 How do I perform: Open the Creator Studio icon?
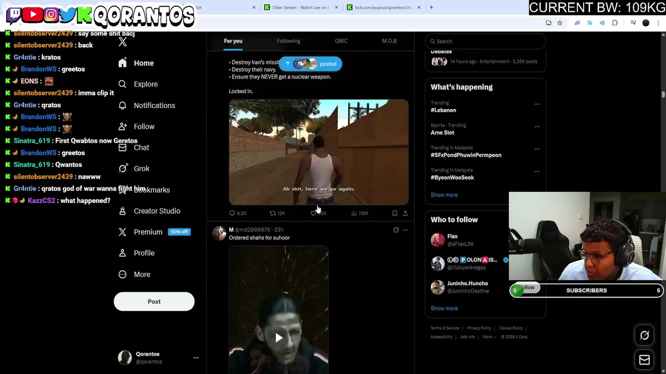coord(122,211)
